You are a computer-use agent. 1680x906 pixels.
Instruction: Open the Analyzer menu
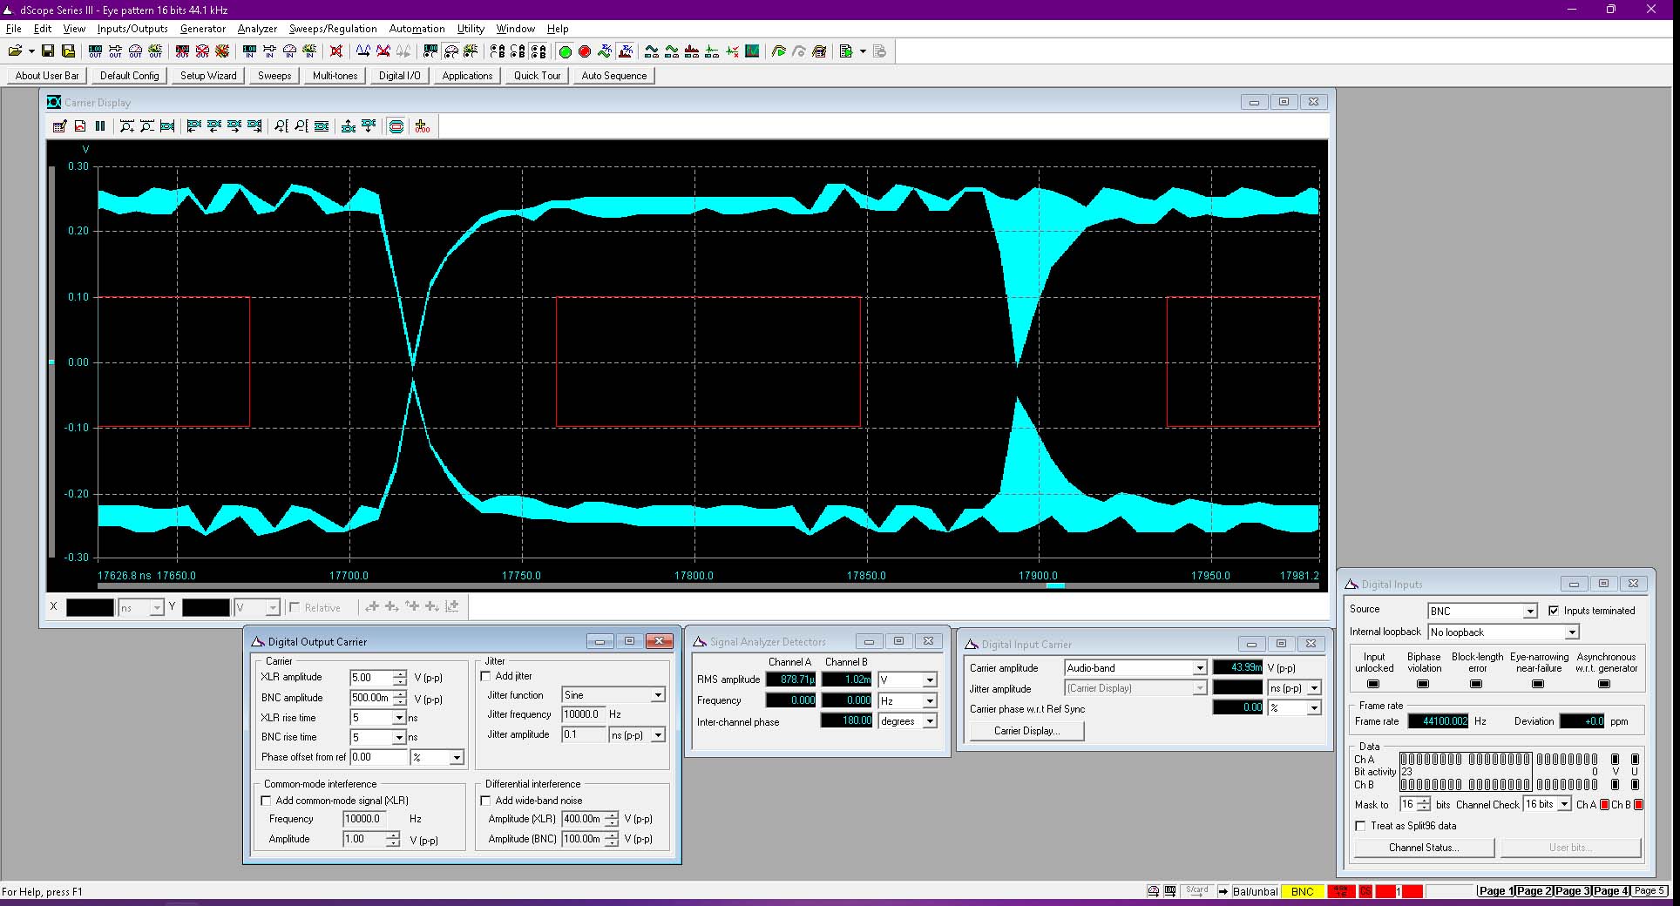click(257, 29)
